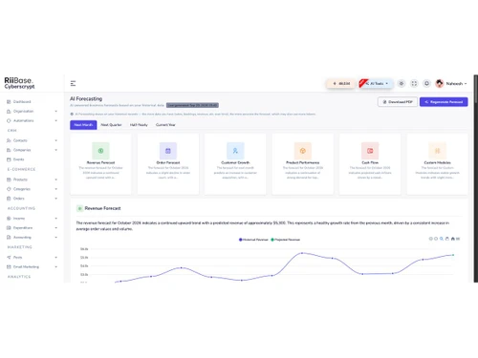Select the Expenditure sidebar icon
478x358 pixels.
(x=9, y=228)
